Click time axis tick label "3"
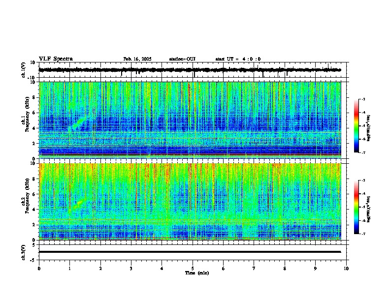The image size is (390, 301). [x=131, y=269]
